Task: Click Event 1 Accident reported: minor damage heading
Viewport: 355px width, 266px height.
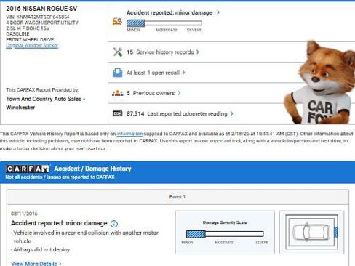Action: tap(59, 223)
